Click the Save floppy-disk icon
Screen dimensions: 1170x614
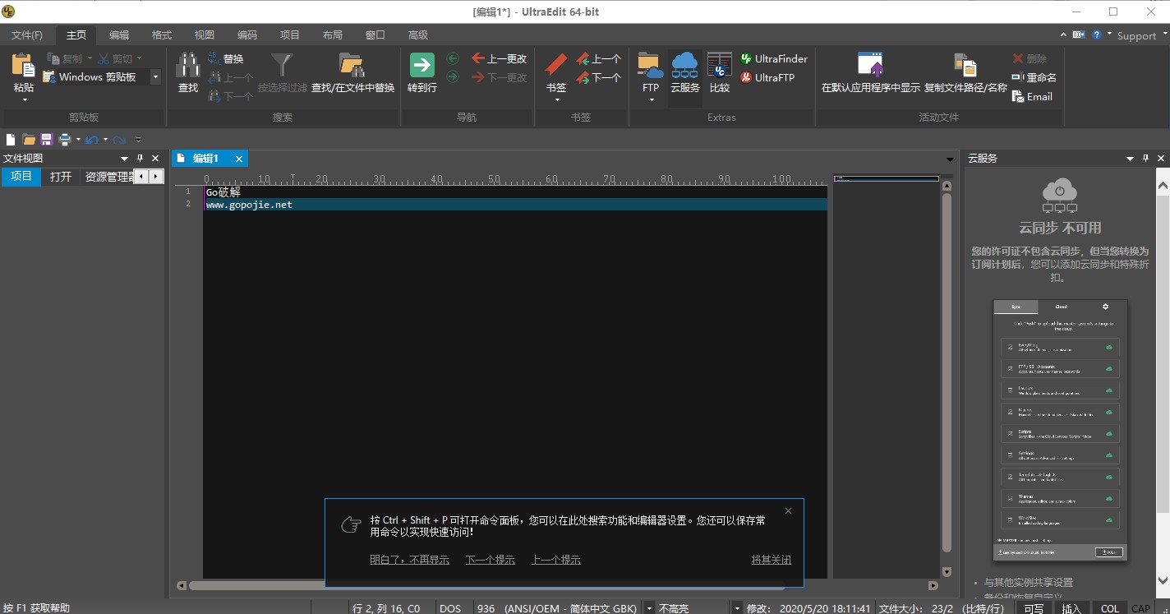click(46, 140)
